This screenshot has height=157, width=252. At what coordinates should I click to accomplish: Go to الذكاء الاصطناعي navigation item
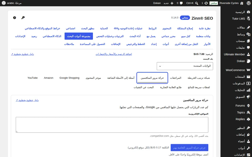[x=52, y=36]
